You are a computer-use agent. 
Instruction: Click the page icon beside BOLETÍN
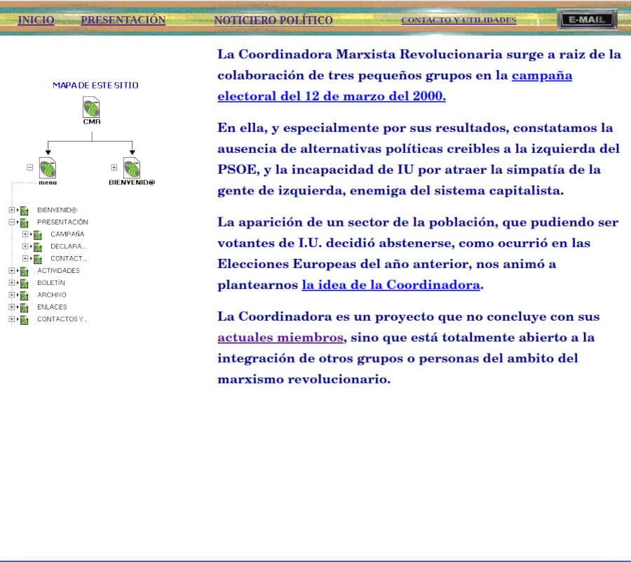tap(24, 283)
